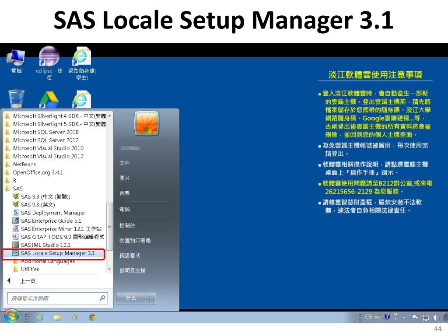
Task: Click the user account picture with flower
Action: 146,123
